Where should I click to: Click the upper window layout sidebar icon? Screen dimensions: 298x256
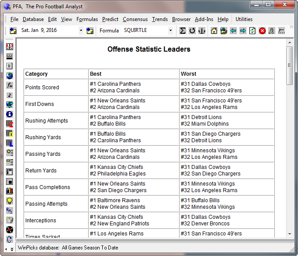click(x=10, y=172)
